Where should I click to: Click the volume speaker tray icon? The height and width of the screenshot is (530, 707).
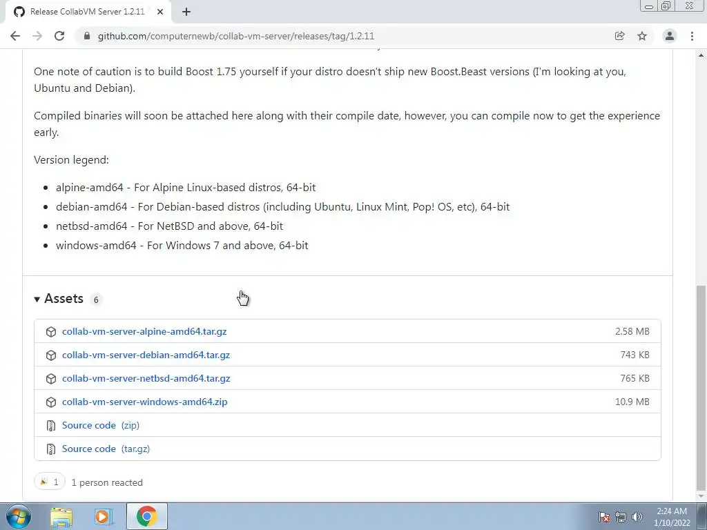coord(637,517)
